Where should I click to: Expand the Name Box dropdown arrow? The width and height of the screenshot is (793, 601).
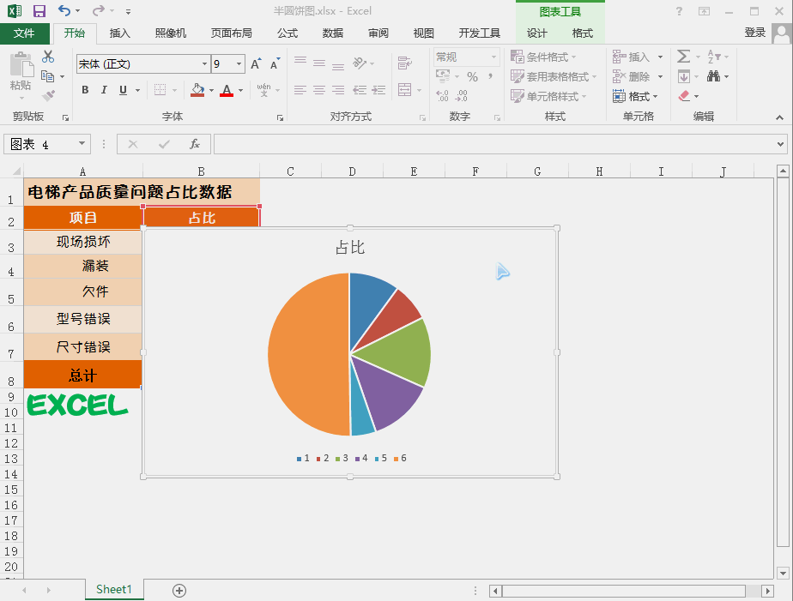click(82, 144)
